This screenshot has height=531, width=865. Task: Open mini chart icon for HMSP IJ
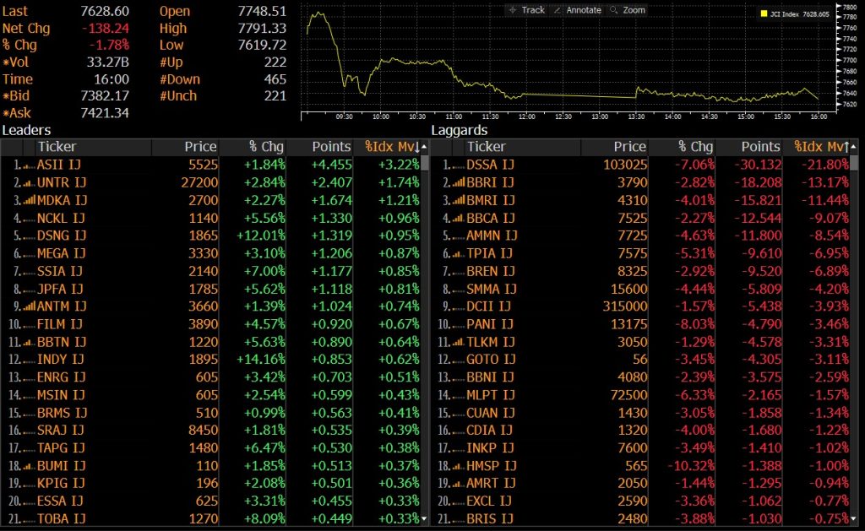[x=459, y=467]
